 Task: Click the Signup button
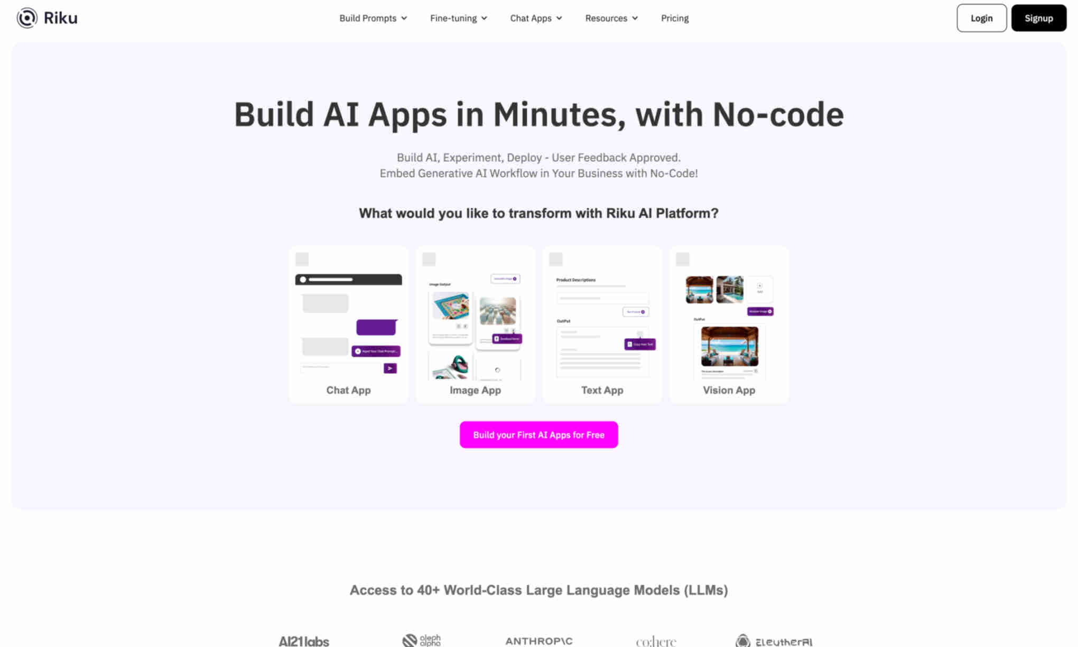coord(1039,18)
